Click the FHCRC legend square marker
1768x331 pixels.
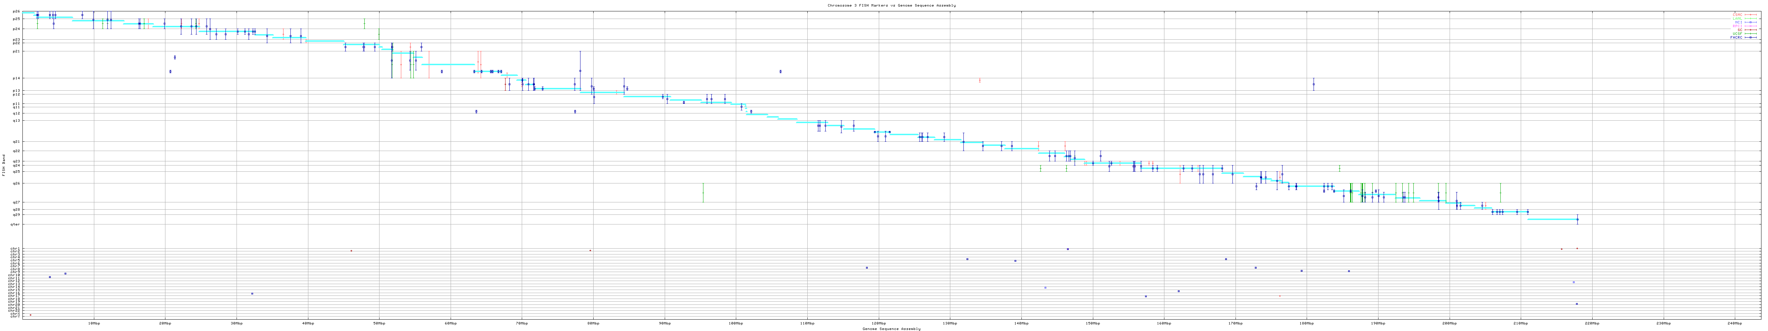tap(1750, 38)
